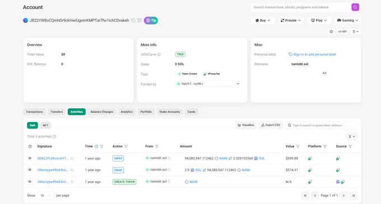
Task: Go to the first page
Action: click(305, 196)
